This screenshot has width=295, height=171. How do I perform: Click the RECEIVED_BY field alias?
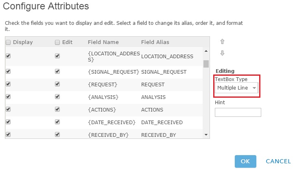coord(159,135)
